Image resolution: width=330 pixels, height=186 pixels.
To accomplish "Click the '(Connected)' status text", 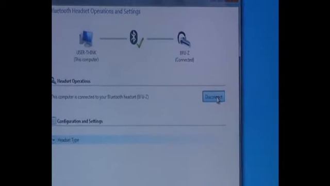I will tap(185, 60).
